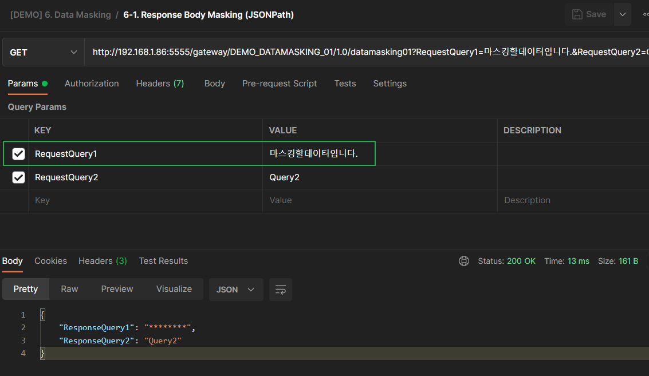649x376 pixels.
Task: Click the Save button
Action: pos(589,14)
